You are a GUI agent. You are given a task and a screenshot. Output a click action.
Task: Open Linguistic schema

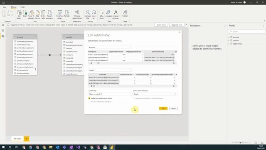pos(116,15)
